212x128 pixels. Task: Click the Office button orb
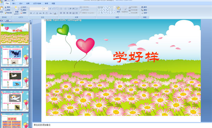pos(1,1)
